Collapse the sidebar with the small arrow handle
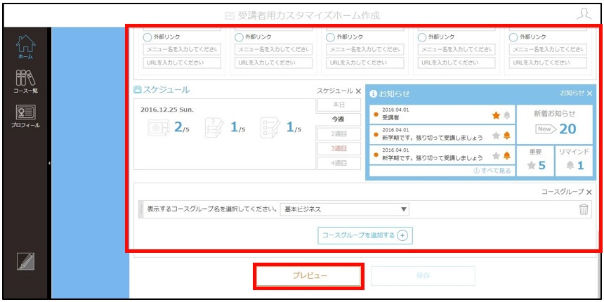604x302 pixels. [x=49, y=164]
